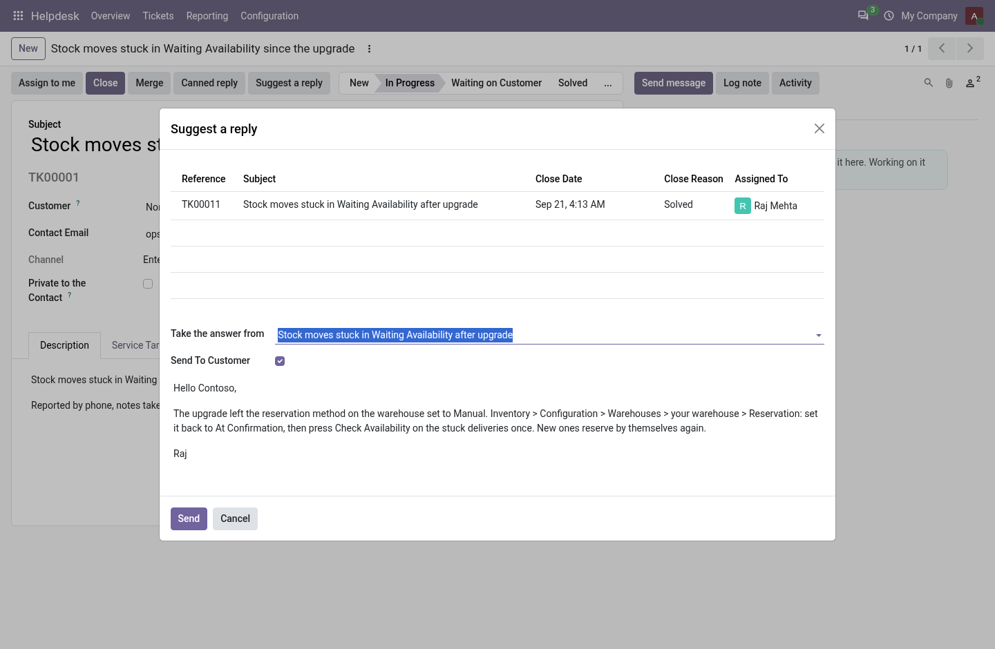Sort table by Subject column header

pos(259,179)
